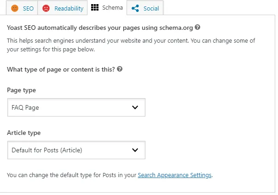Click chevron arrow of Page type select
Screen dimensions: 278x195
135,107
